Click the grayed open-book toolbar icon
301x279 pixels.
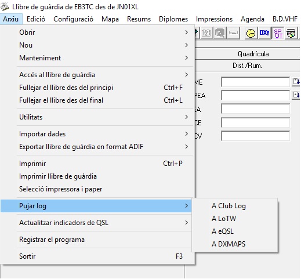pos(206,33)
